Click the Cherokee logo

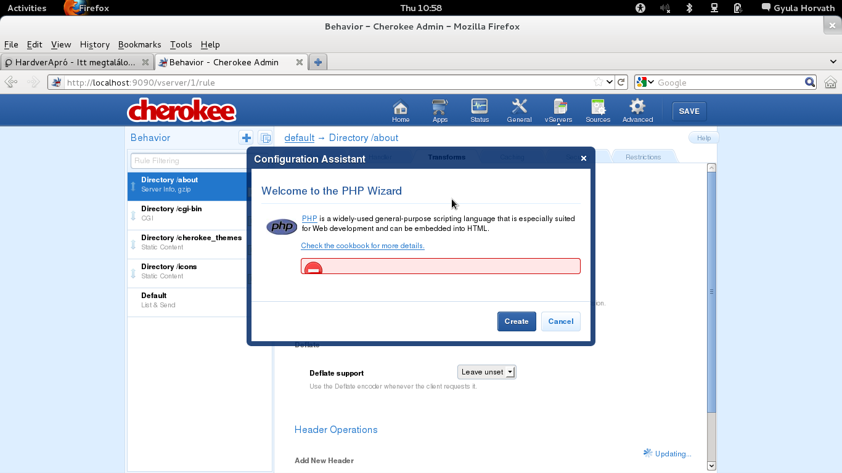click(181, 111)
